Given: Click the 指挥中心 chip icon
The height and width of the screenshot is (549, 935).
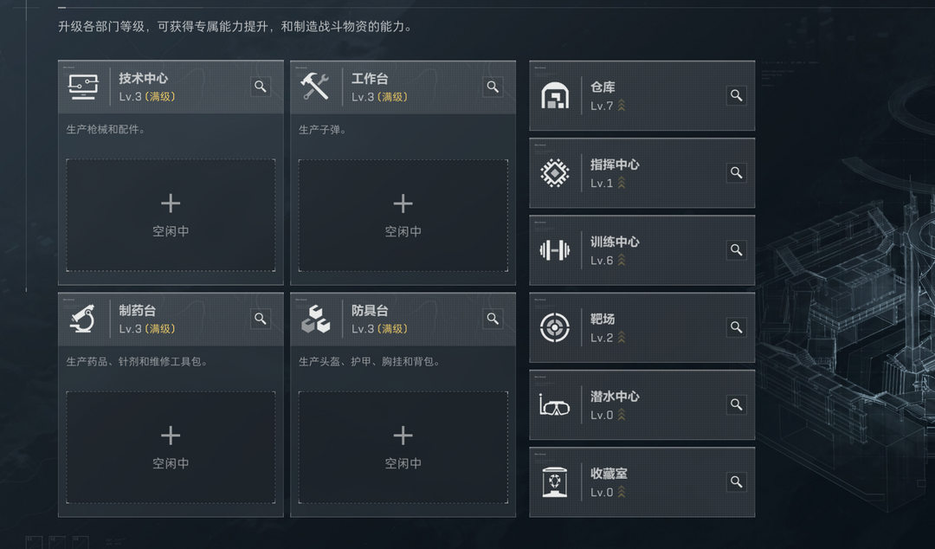Looking at the screenshot, I should pos(555,172).
